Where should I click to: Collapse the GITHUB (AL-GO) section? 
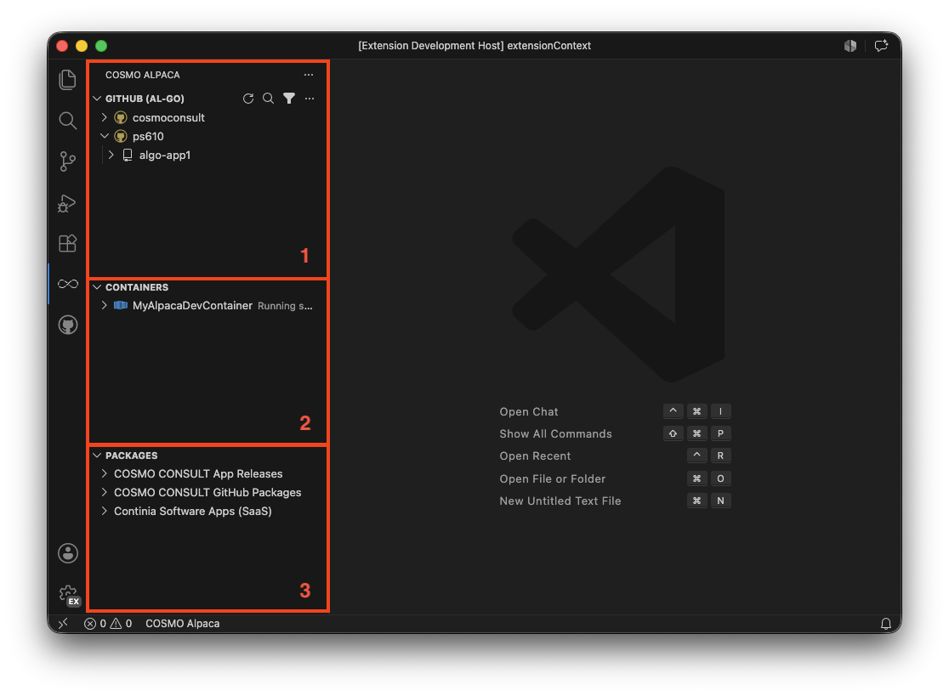point(97,98)
